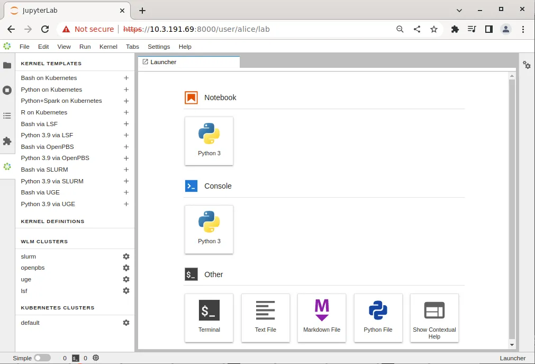Open settings gear for slurm cluster
The height and width of the screenshot is (364, 535).
(x=126, y=256)
